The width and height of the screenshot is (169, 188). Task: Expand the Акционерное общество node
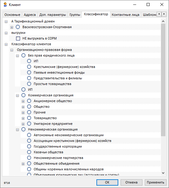(23, 101)
